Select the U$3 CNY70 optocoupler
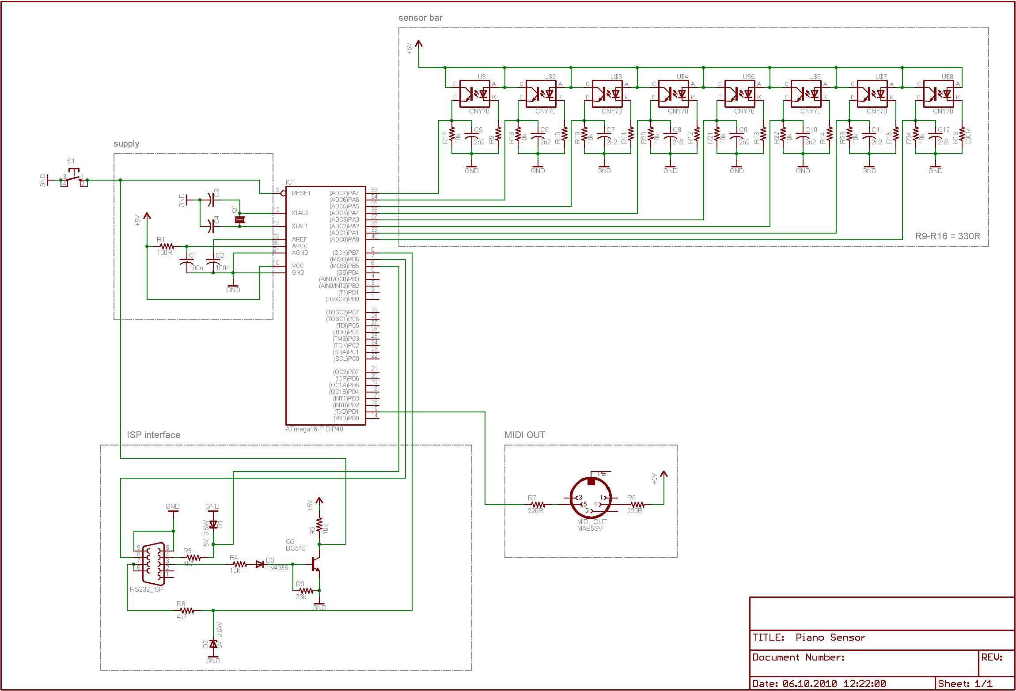Viewport: 1016px width, 691px height. 607,94
